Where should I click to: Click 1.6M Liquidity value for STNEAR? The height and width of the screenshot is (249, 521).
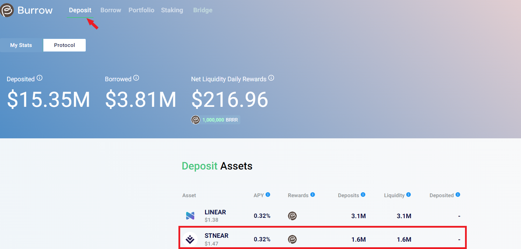pyautogui.click(x=404, y=240)
